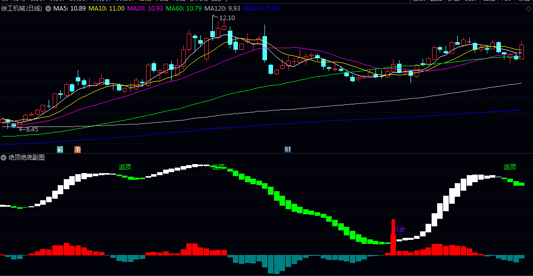The height and width of the screenshot is (276, 533).
Task: Click the 财 financial report marker icon
Action: pyautogui.click(x=288, y=149)
